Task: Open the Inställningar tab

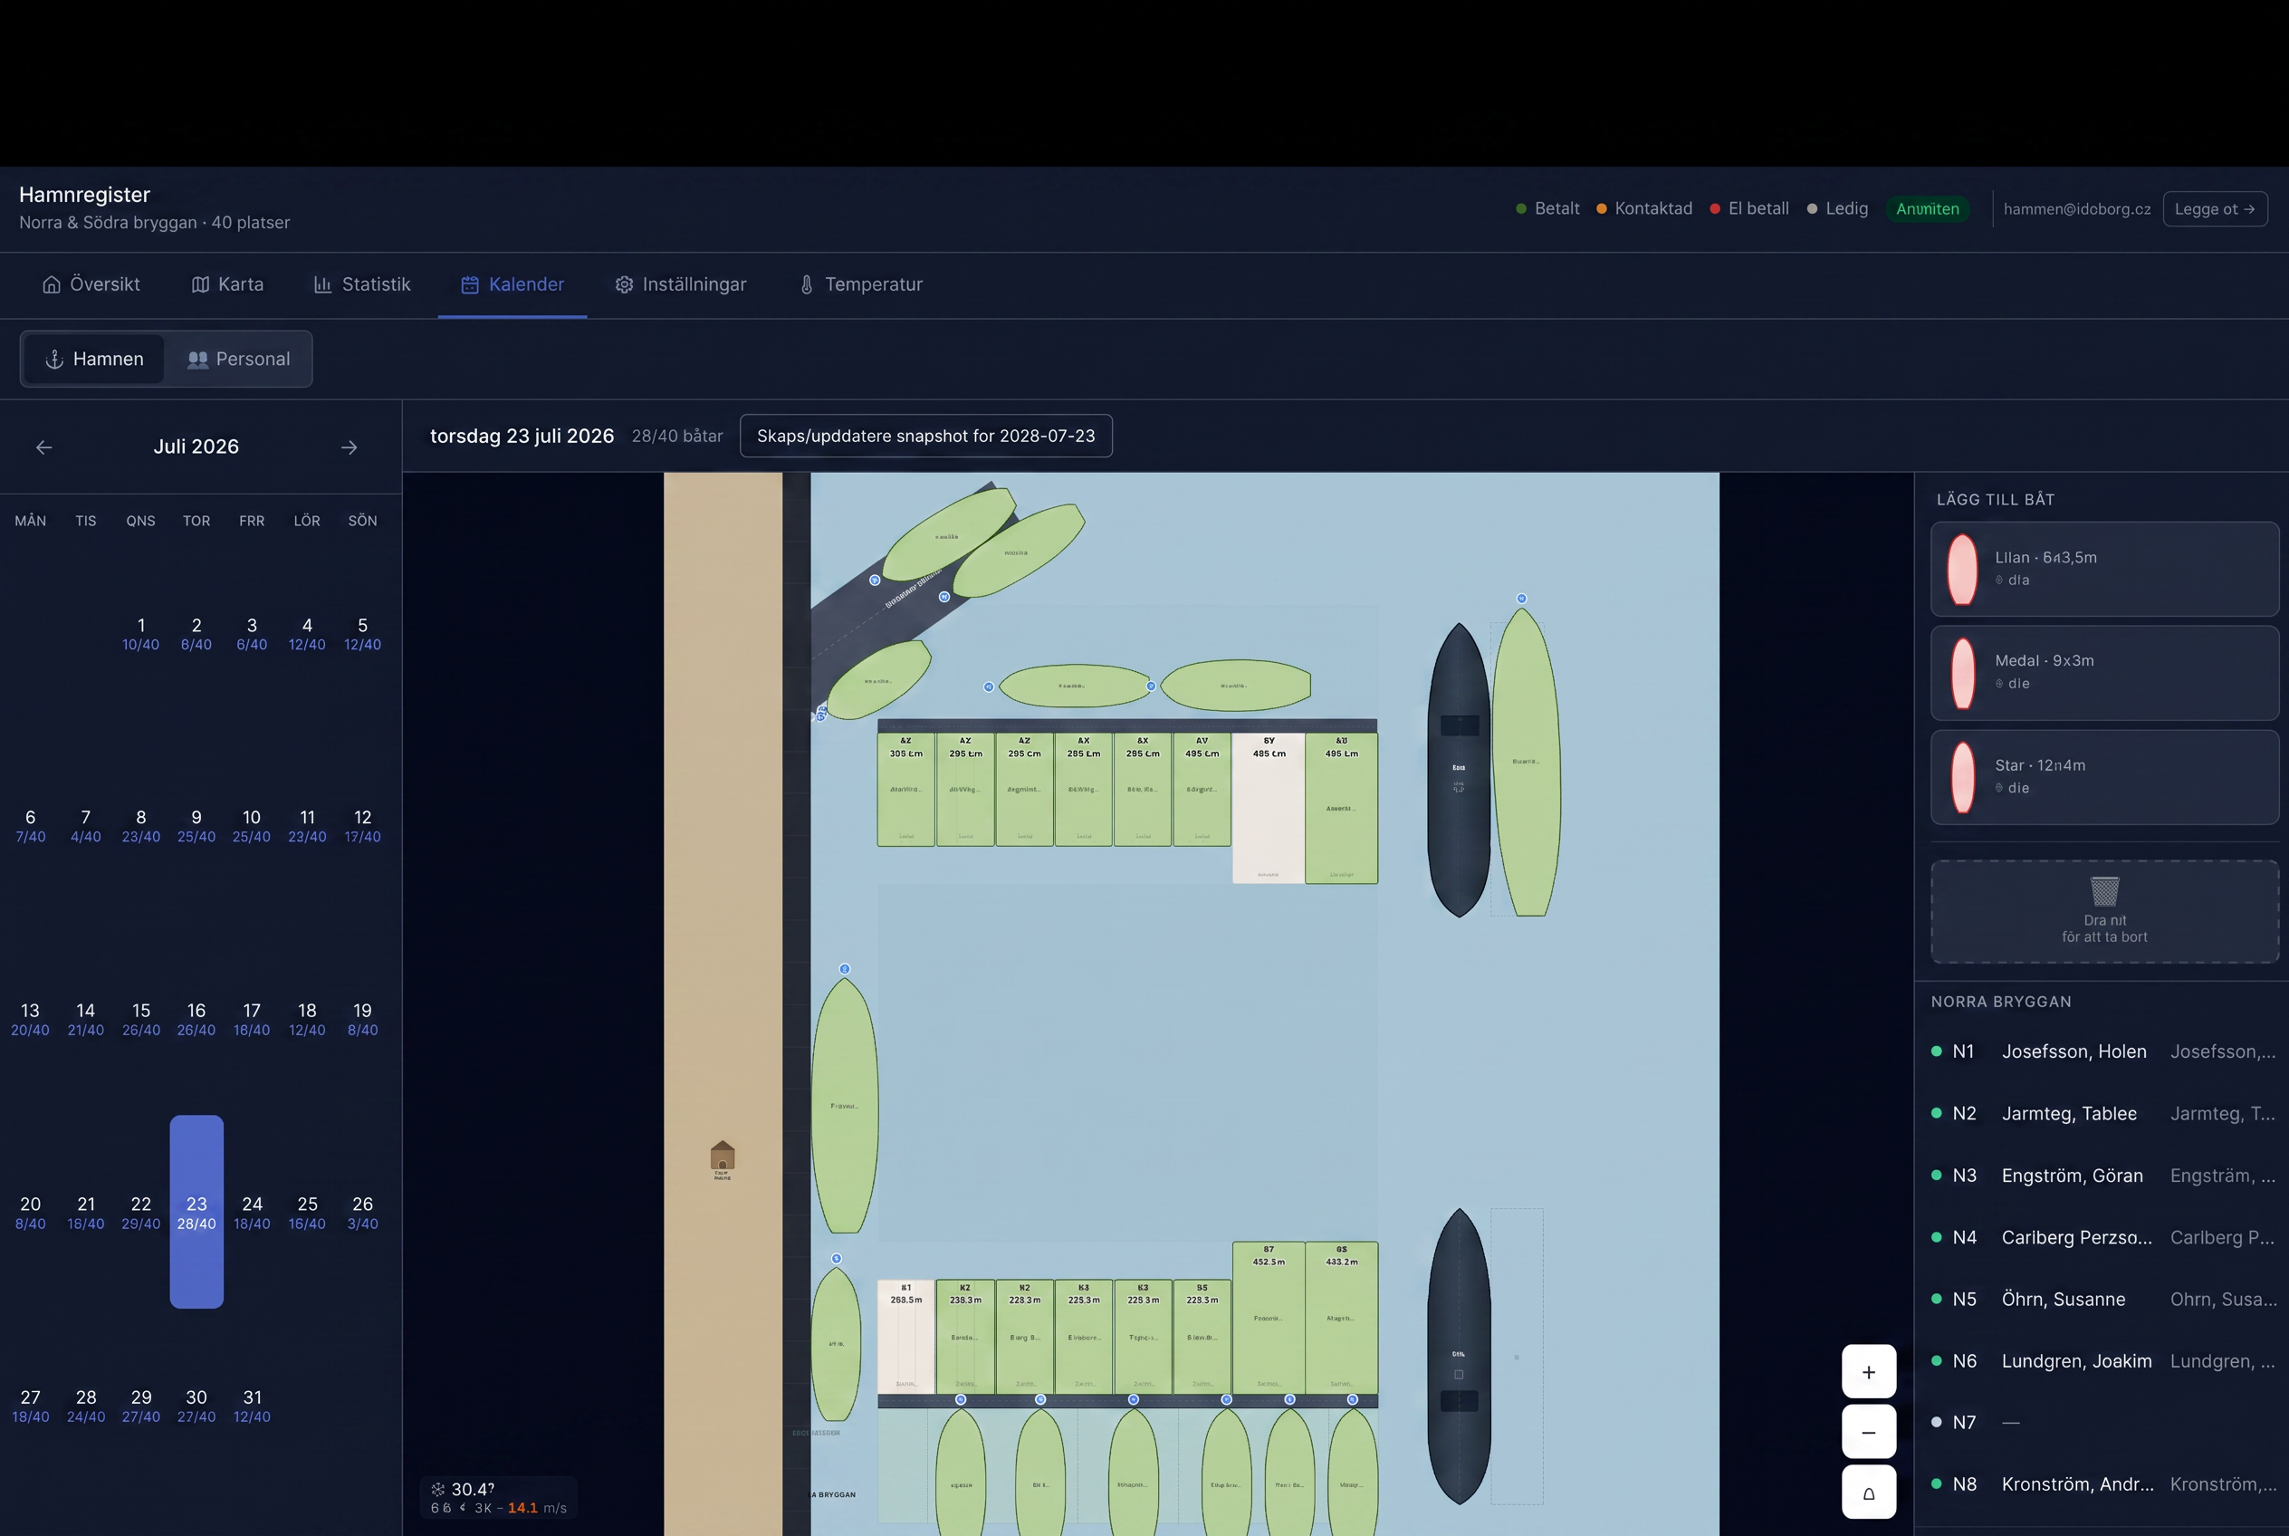Action: coord(681,284)
